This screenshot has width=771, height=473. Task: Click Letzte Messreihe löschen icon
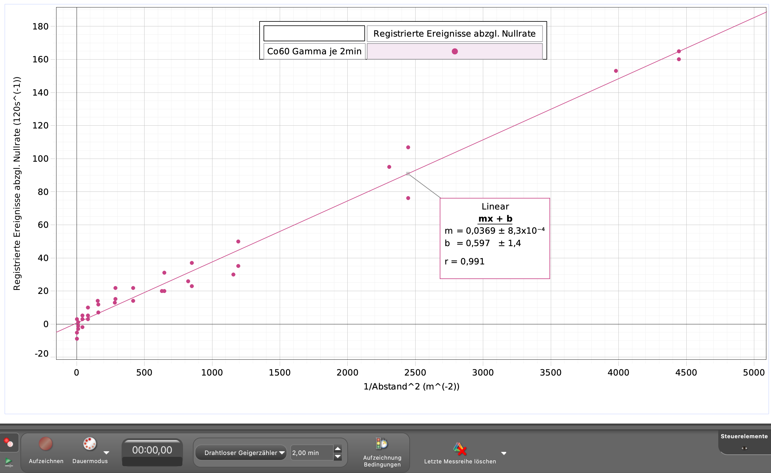pos(460,449)
